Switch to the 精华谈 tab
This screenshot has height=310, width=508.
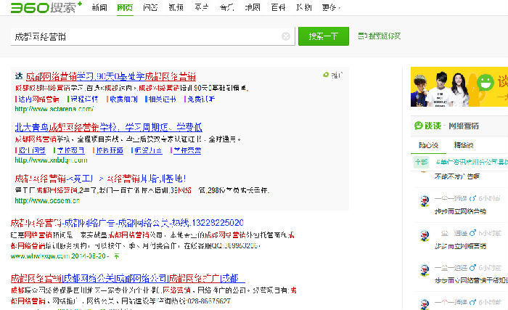464,145
